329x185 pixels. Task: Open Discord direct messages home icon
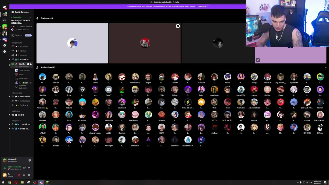click(4, 7)
